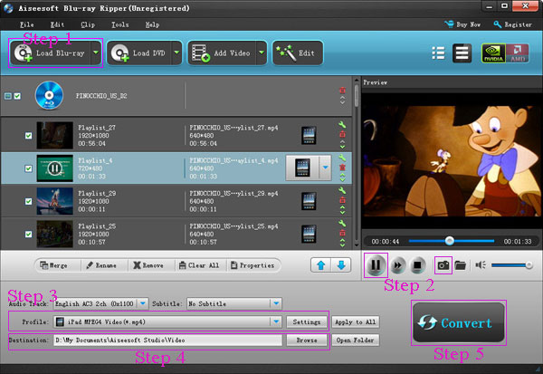Click the Convert button

tap(460, 323)
